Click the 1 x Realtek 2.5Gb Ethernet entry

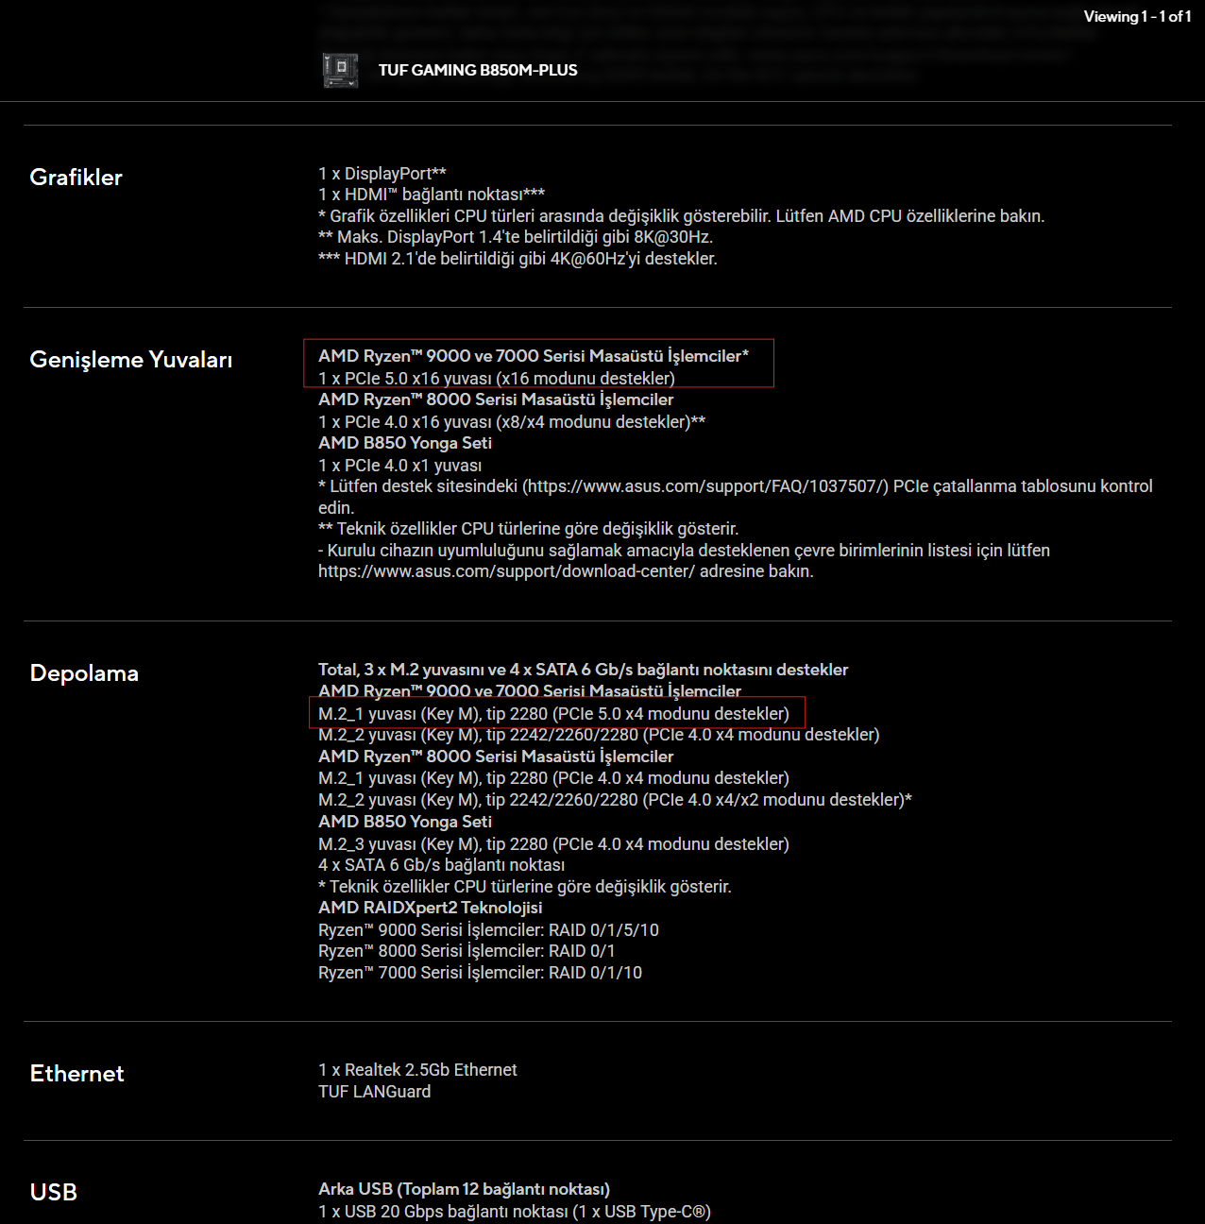[417, 1070]
